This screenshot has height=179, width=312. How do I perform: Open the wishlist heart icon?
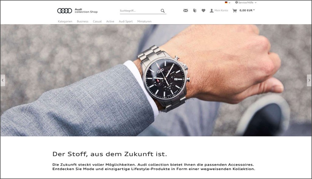[203, 11]
